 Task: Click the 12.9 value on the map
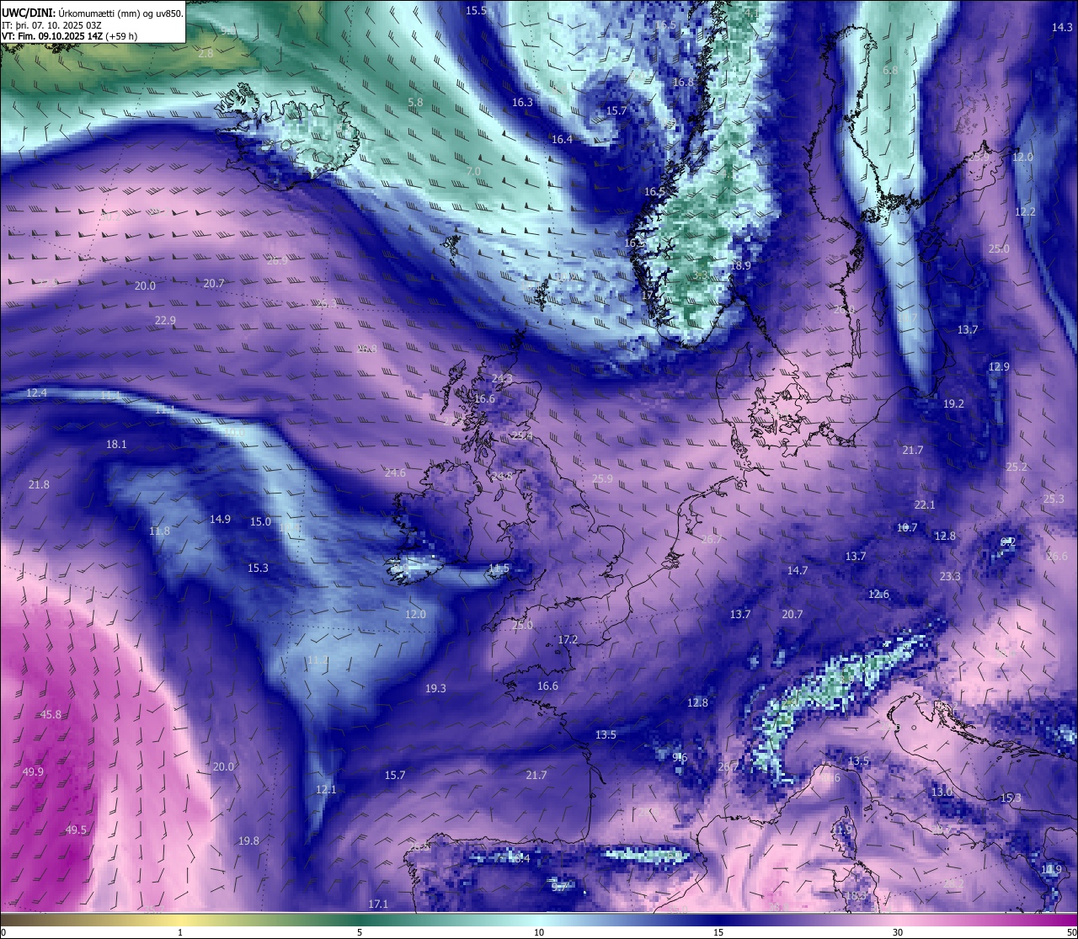click(999, 366)
